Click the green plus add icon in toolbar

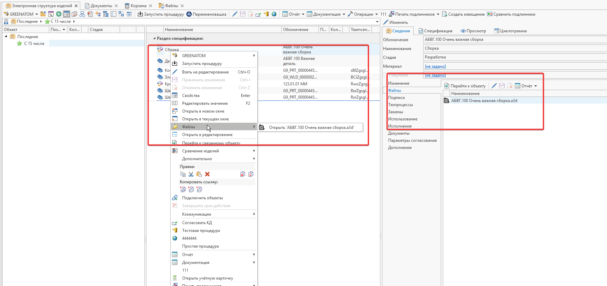(x=59, y=14)
